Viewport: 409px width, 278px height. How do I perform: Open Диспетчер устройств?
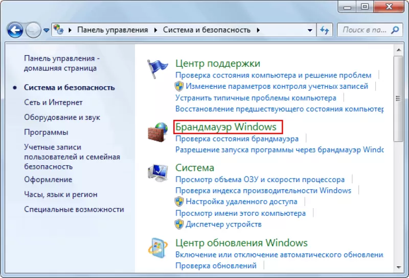(x=223, y=224)
